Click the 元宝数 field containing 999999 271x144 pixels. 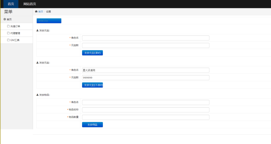[146, 78]
